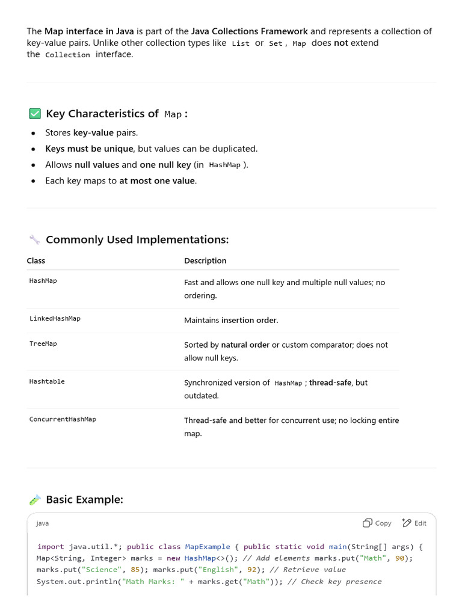The height and width of the screenshot is (616, 462).
Task: Click the LinkedHashMap class entry
Action: coord(55,319)
